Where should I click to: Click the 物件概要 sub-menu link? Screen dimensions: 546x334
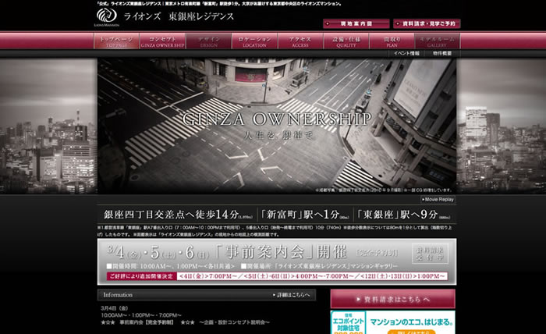pyautogui.click(x=442, y=53)
